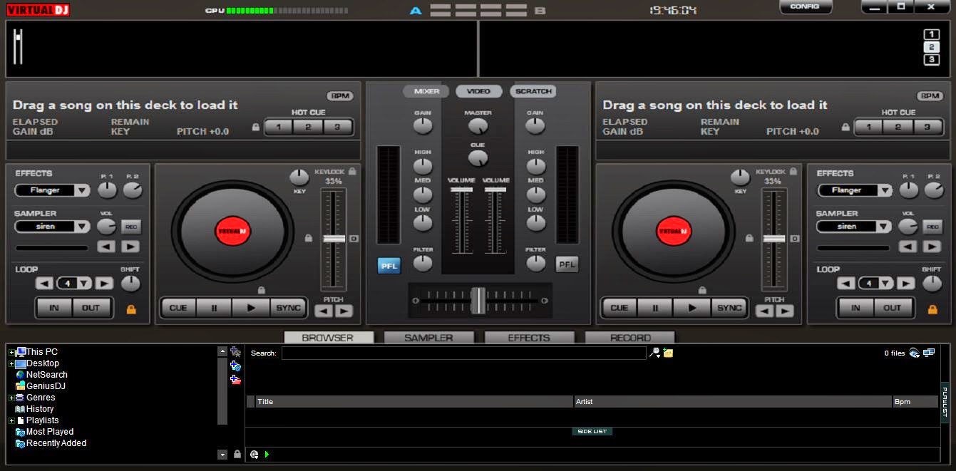Toggle the left loop orange lock

coord(131,309)
